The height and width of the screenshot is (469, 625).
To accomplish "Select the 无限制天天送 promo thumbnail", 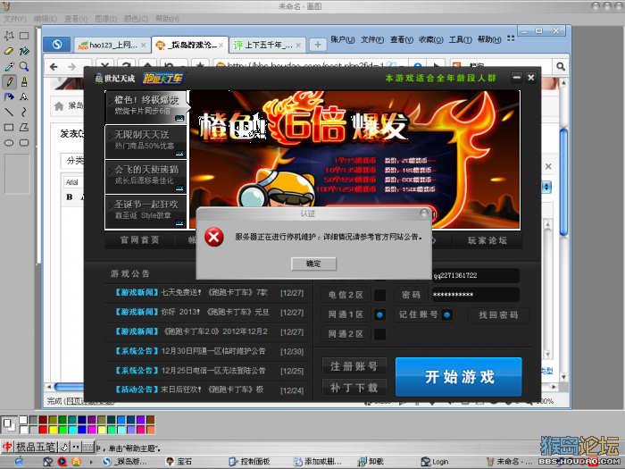I will [x=146, y=142].
